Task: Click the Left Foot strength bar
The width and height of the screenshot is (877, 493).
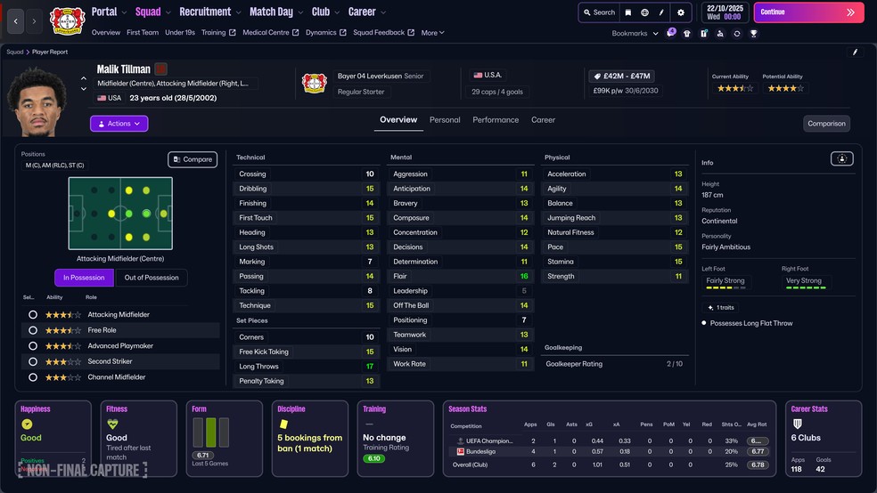Action: 725,287
